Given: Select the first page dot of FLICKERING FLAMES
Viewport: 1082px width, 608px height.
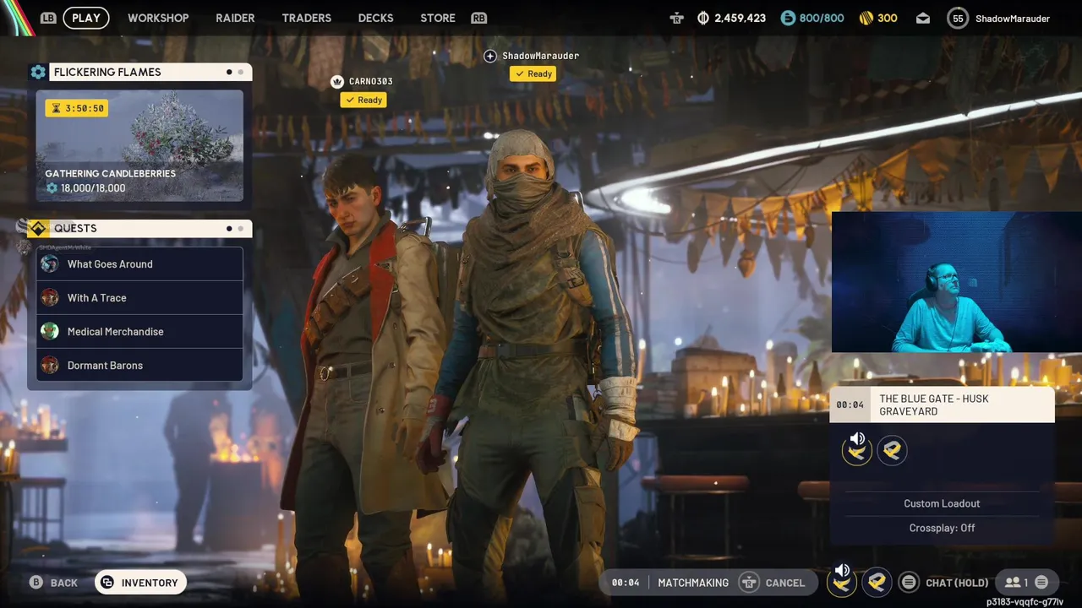Looking at the screenshot, I should coord(229,72).
